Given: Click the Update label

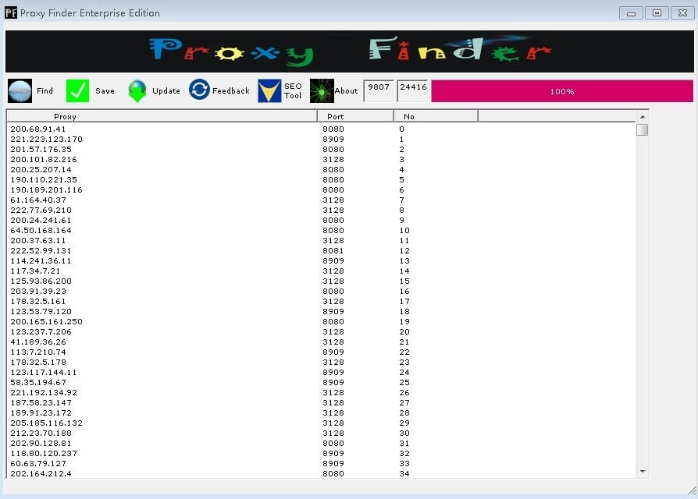Looking at the screenshot, I should pos(166,90).
